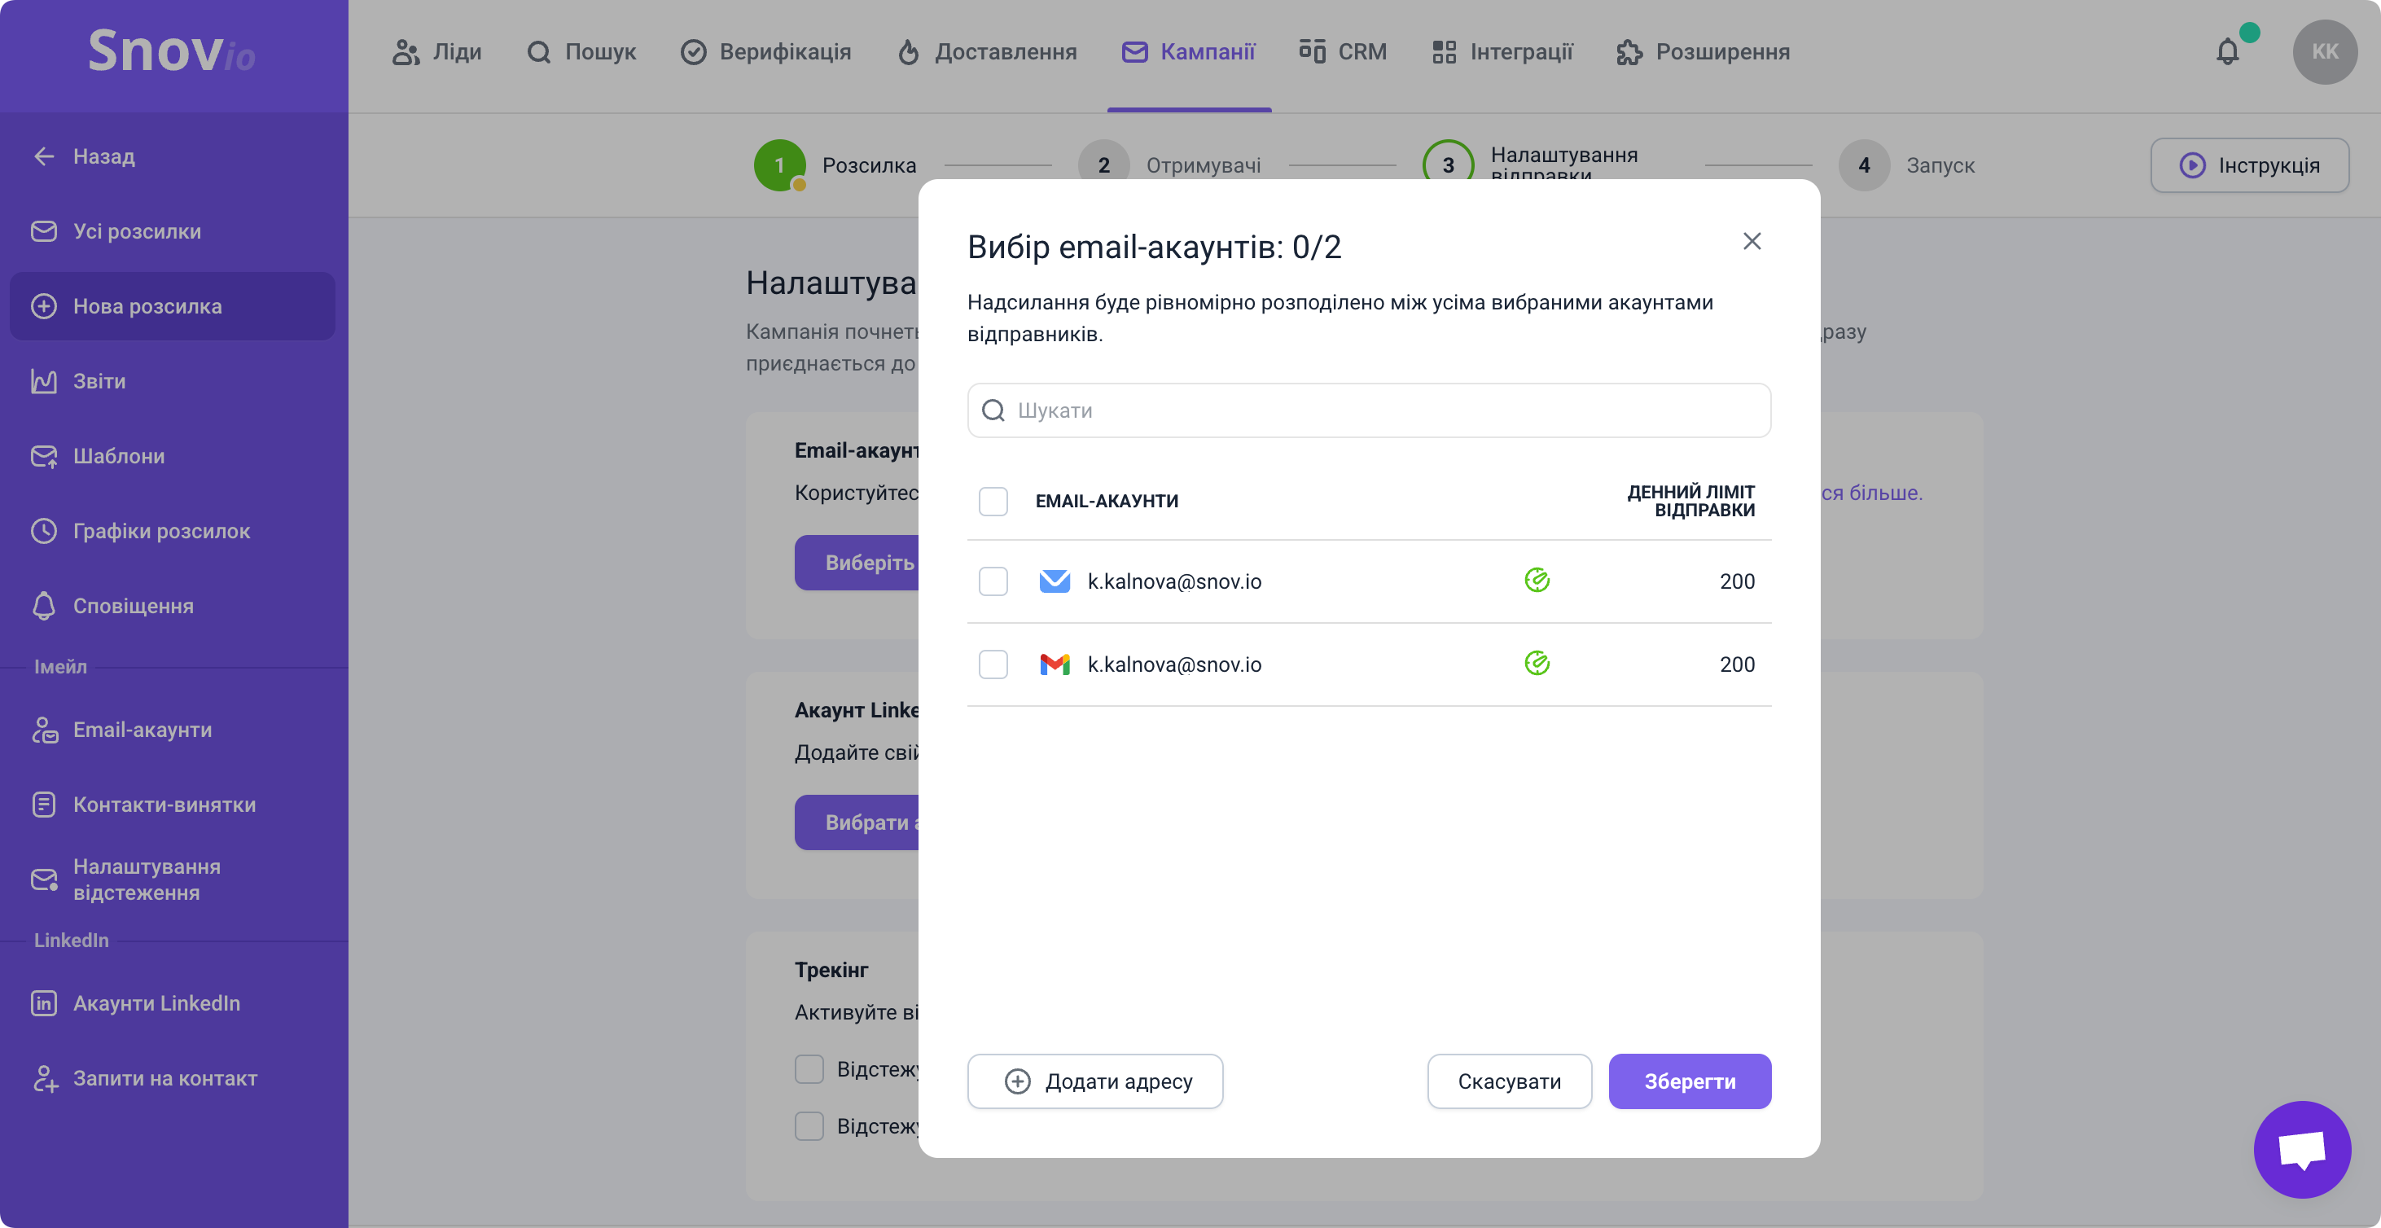Image resolution: width=2381 pixels, height=1228 pixels.
Task: Toggle second Відстежувати tracking checkbox
Action: (809, 1126)
